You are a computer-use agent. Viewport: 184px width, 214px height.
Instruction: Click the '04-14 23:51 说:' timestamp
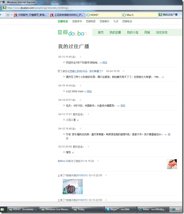(67, 100)
